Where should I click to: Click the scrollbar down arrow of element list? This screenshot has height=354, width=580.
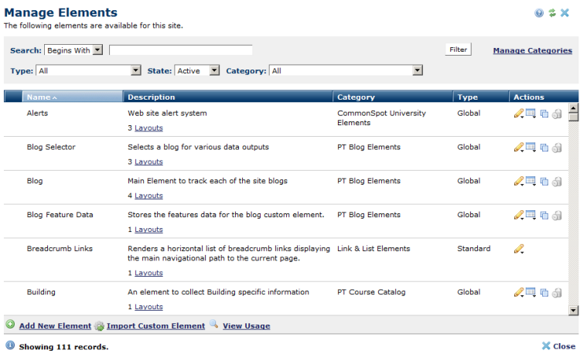[573, 311]
